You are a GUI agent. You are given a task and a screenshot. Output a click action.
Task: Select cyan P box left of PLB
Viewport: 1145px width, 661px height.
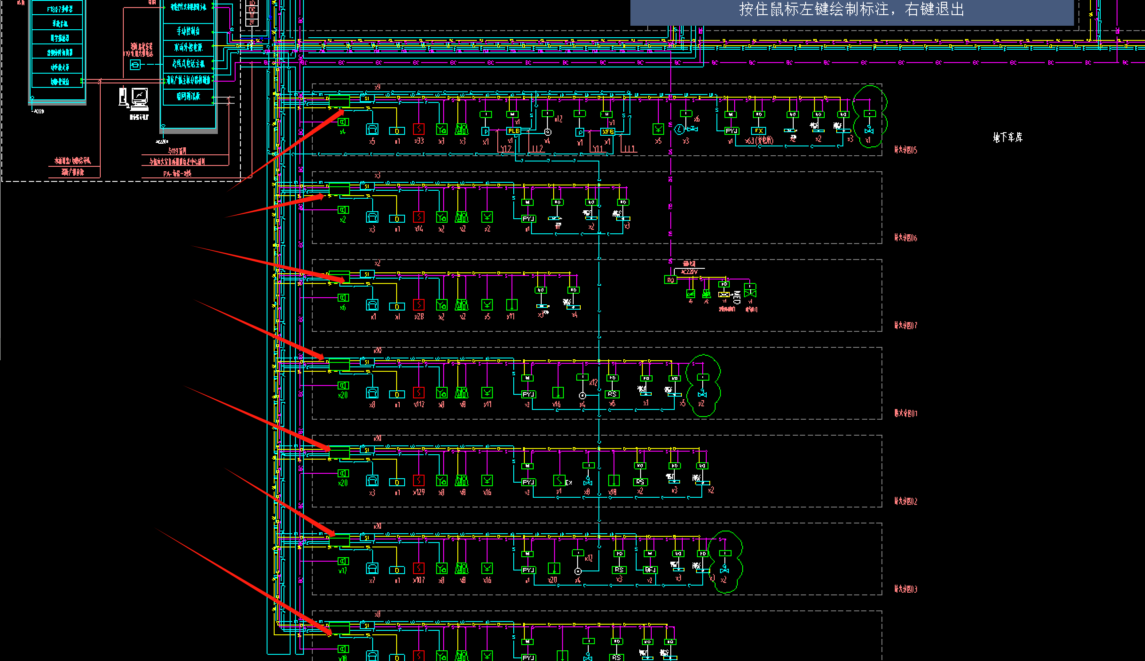click(485, 132)
